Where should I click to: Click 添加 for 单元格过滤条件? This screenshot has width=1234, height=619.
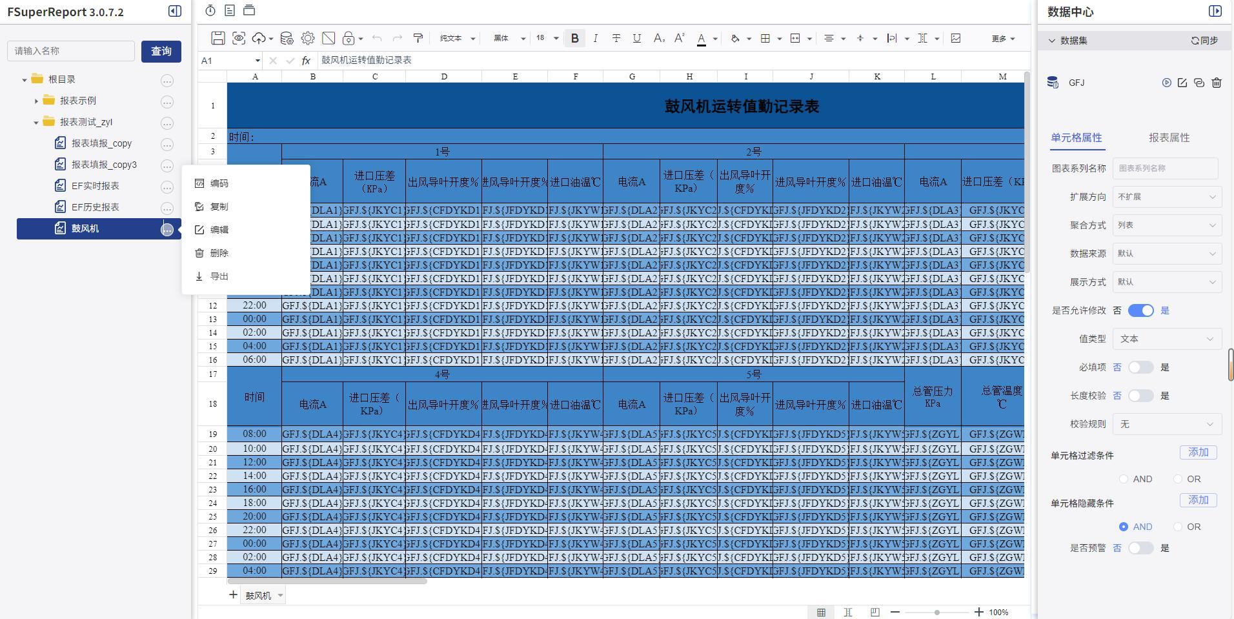(x=1198, y=452)
